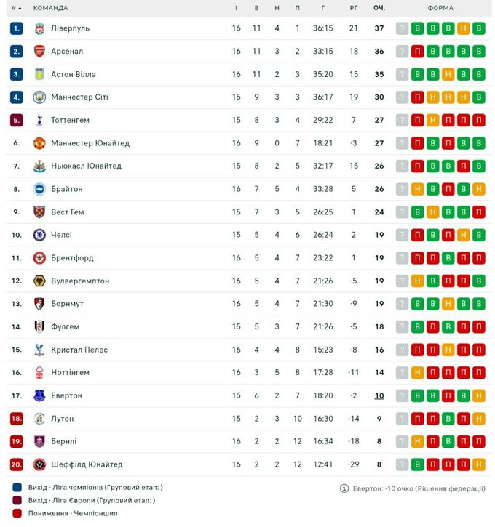Image resolution: width=495 pixels, height=527 pixels.
Task: Open the Манчестер Юнайтед team link
Action: point(90,143)
